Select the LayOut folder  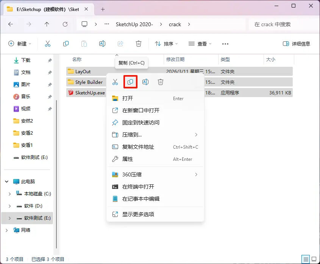[x=83, y=72]
